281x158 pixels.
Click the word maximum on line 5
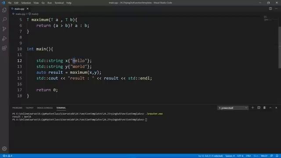coord(40,20)
